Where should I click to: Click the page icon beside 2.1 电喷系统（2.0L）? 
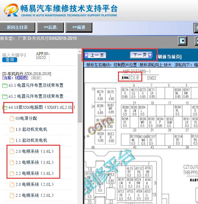click(x=12, y=196)
